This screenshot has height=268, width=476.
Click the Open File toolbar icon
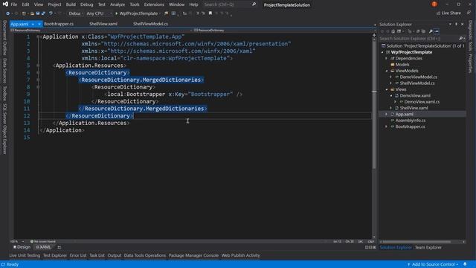click(32, 13)
